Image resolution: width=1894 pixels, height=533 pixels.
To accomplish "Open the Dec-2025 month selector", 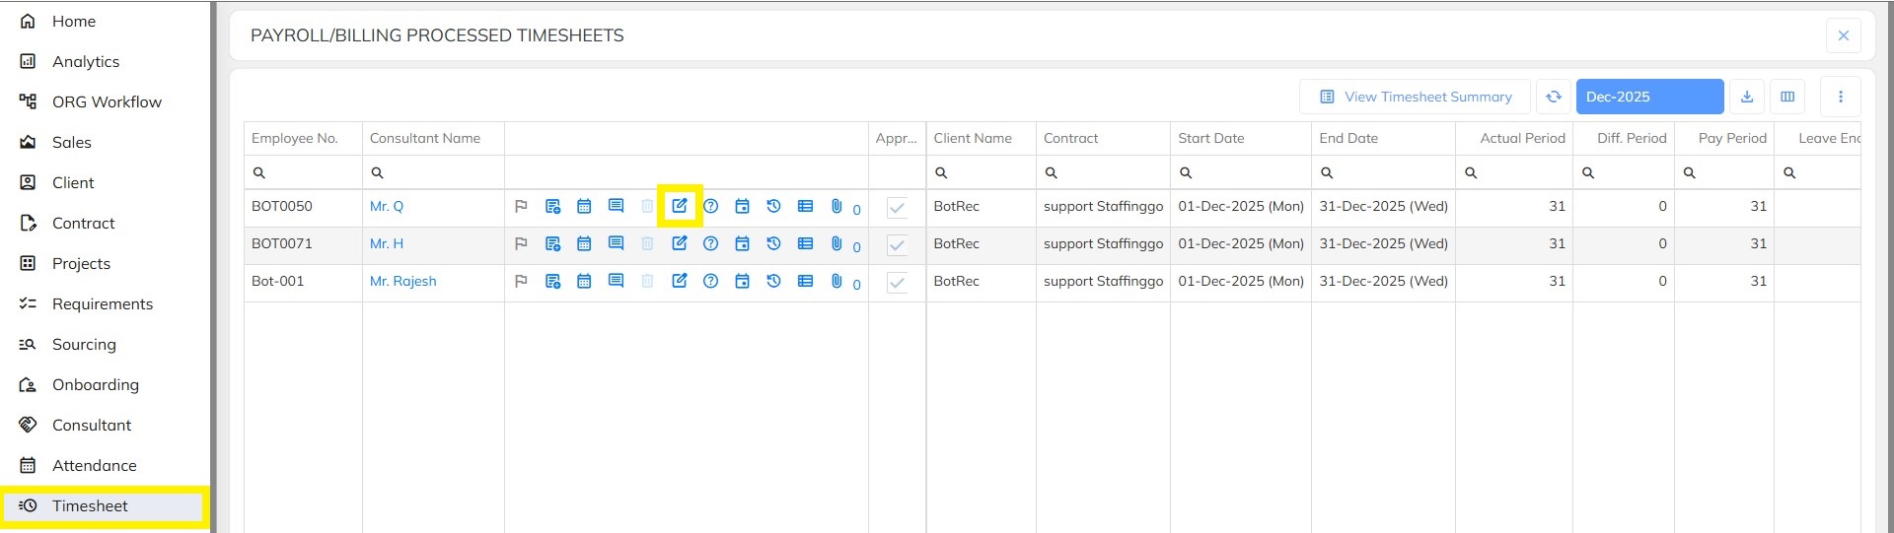I will tap(1649, 97).
